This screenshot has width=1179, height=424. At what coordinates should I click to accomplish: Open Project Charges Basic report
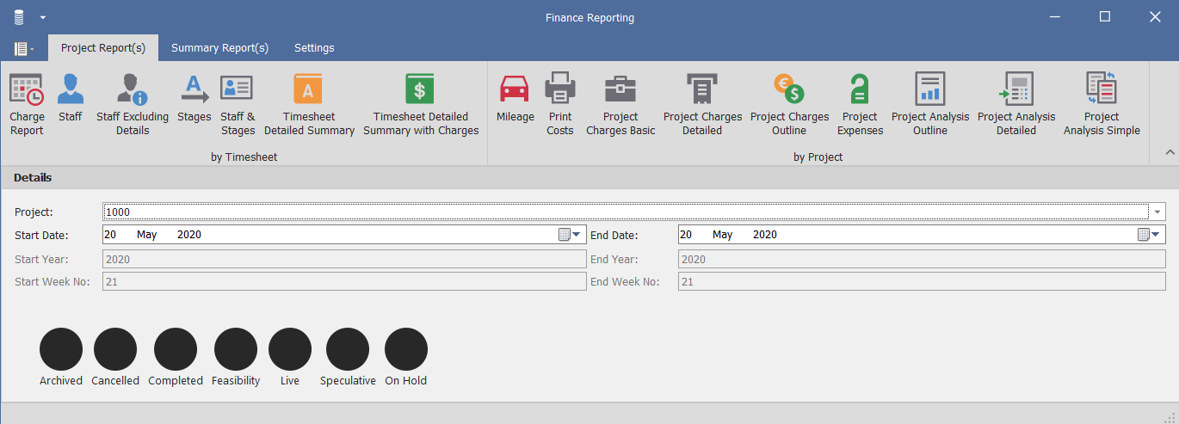tap(620, 104)
